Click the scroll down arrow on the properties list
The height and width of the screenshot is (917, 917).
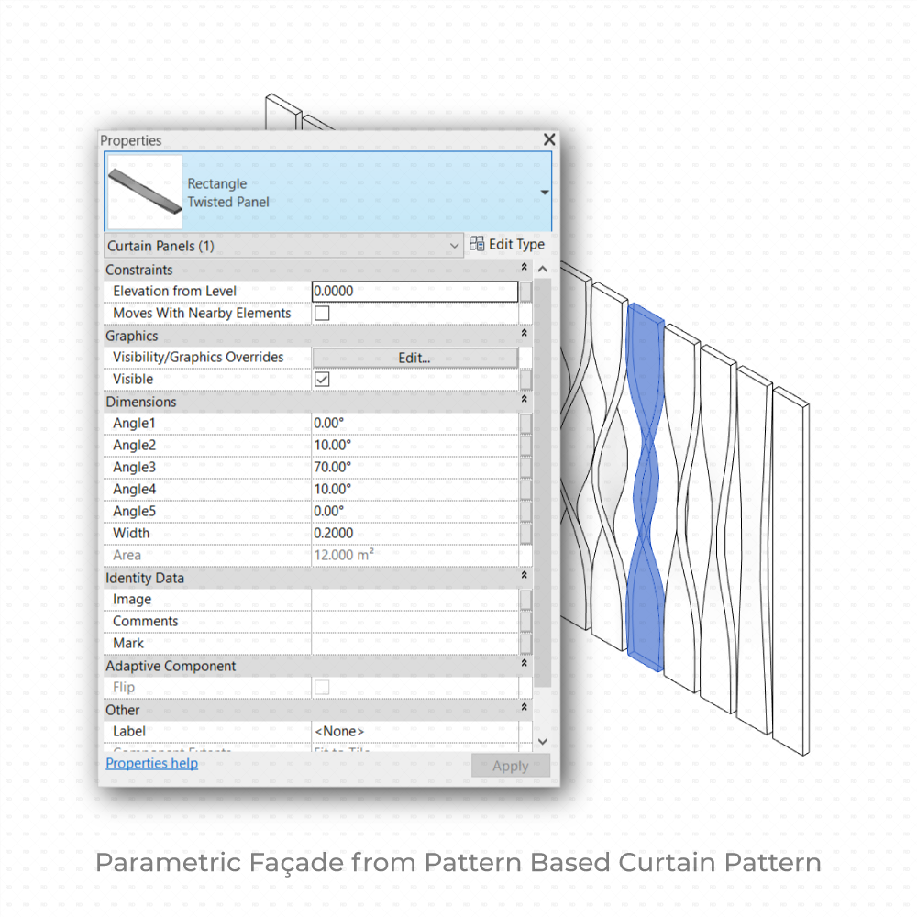click(543, 741)
